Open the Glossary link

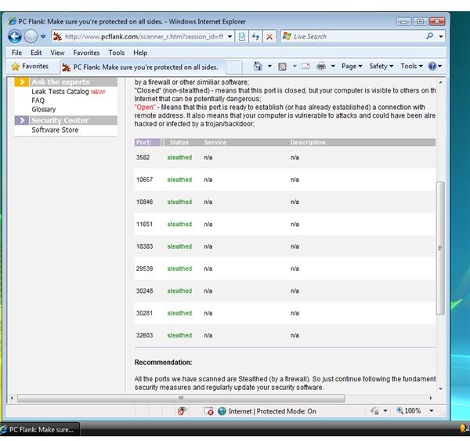click(44, 109)
